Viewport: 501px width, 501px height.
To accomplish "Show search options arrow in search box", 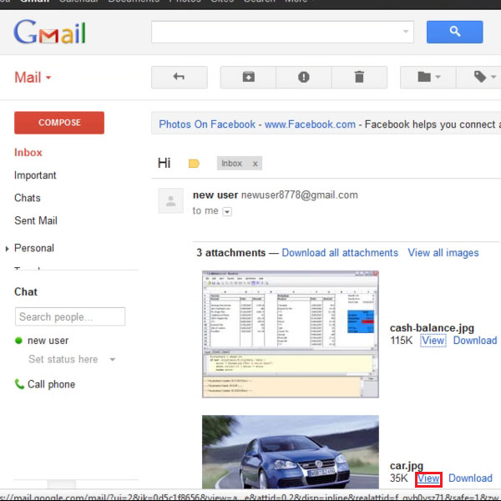I will (x=406, y=32).
